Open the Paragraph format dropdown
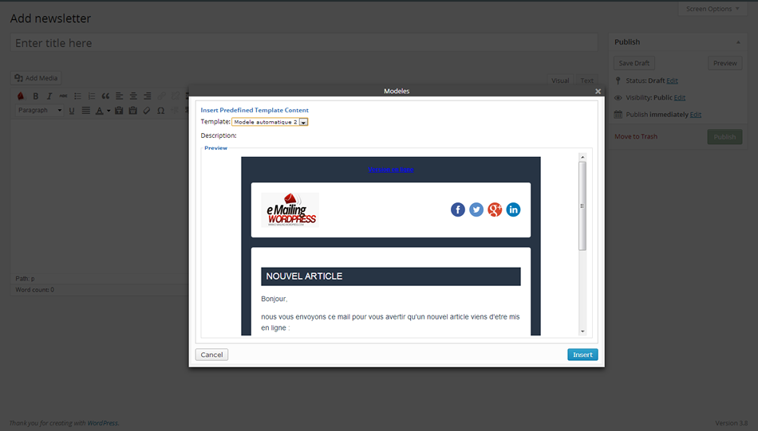The height and width of the screenshot is (431, 758). pyautogui.click(x=40, y=111)
